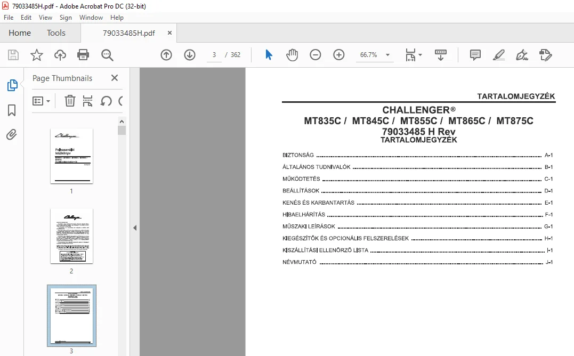Image resolution: width=574 pixels, height=356 pixels.
Task: Activate the Hand pan tool
Action: [x=292, y=55]
